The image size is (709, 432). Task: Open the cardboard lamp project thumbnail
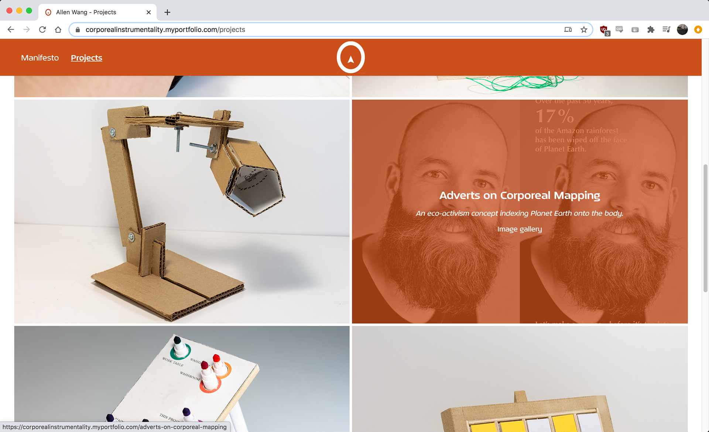182,211
